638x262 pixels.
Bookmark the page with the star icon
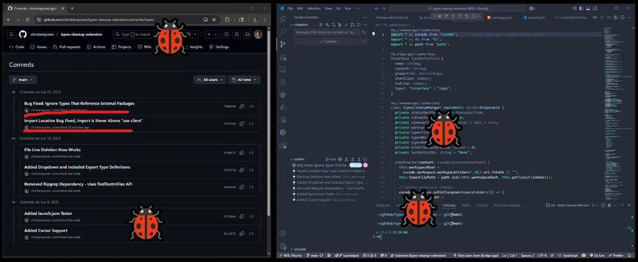(214, 20)
